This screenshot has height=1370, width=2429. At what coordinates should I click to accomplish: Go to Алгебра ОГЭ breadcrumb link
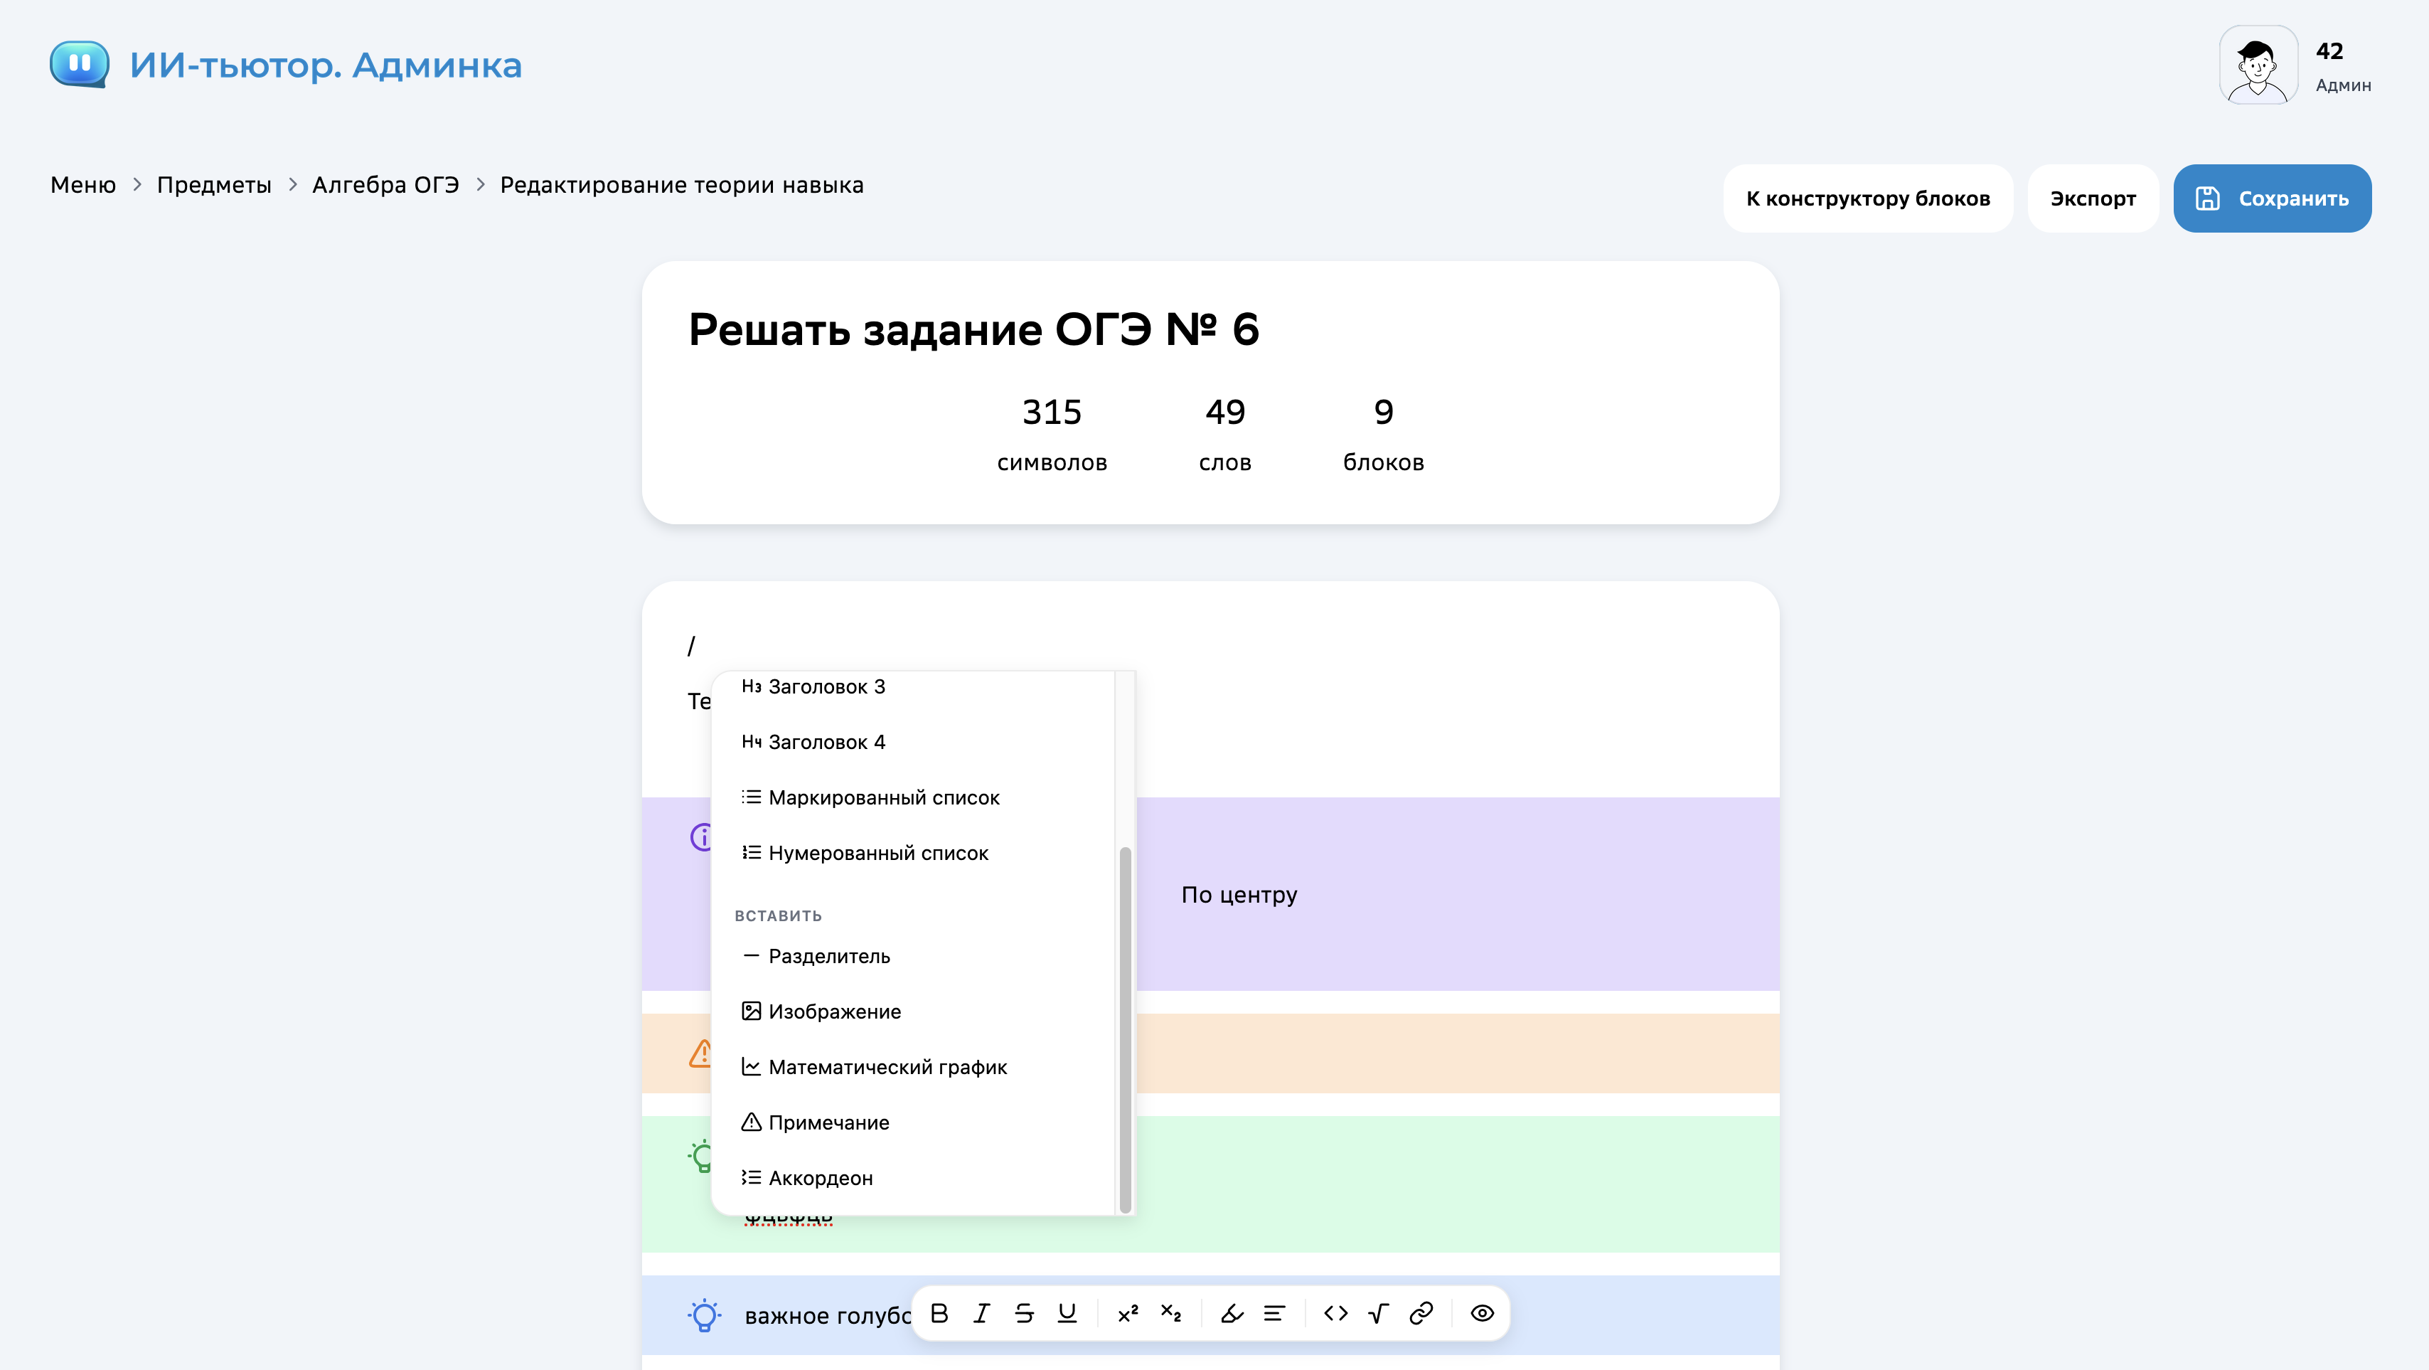pyautogui.click(x=385, y=185)
